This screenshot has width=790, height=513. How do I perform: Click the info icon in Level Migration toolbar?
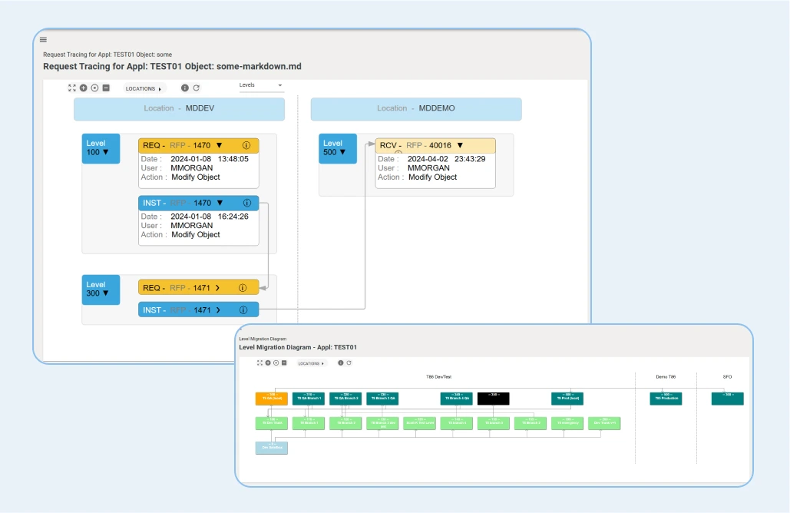pos(340,362)
